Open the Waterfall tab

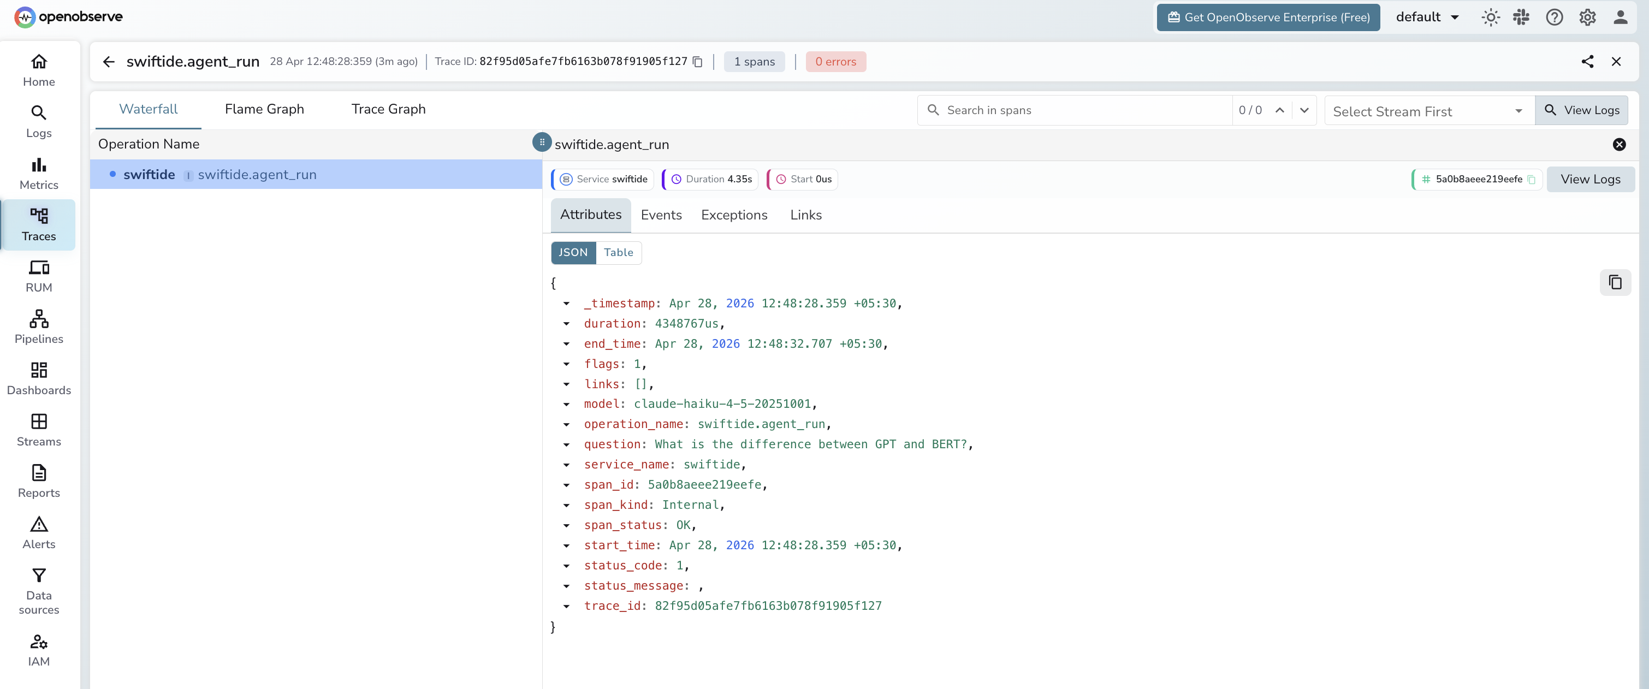click(x=149, y=110)
